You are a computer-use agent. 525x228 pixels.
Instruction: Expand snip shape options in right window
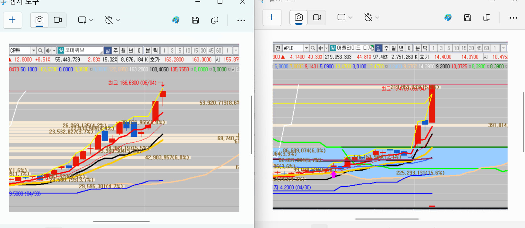tap(345, 18)
